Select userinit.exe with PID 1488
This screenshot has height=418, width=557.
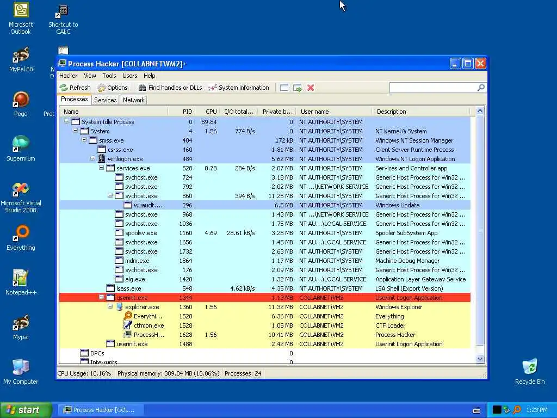click(265, 344)
